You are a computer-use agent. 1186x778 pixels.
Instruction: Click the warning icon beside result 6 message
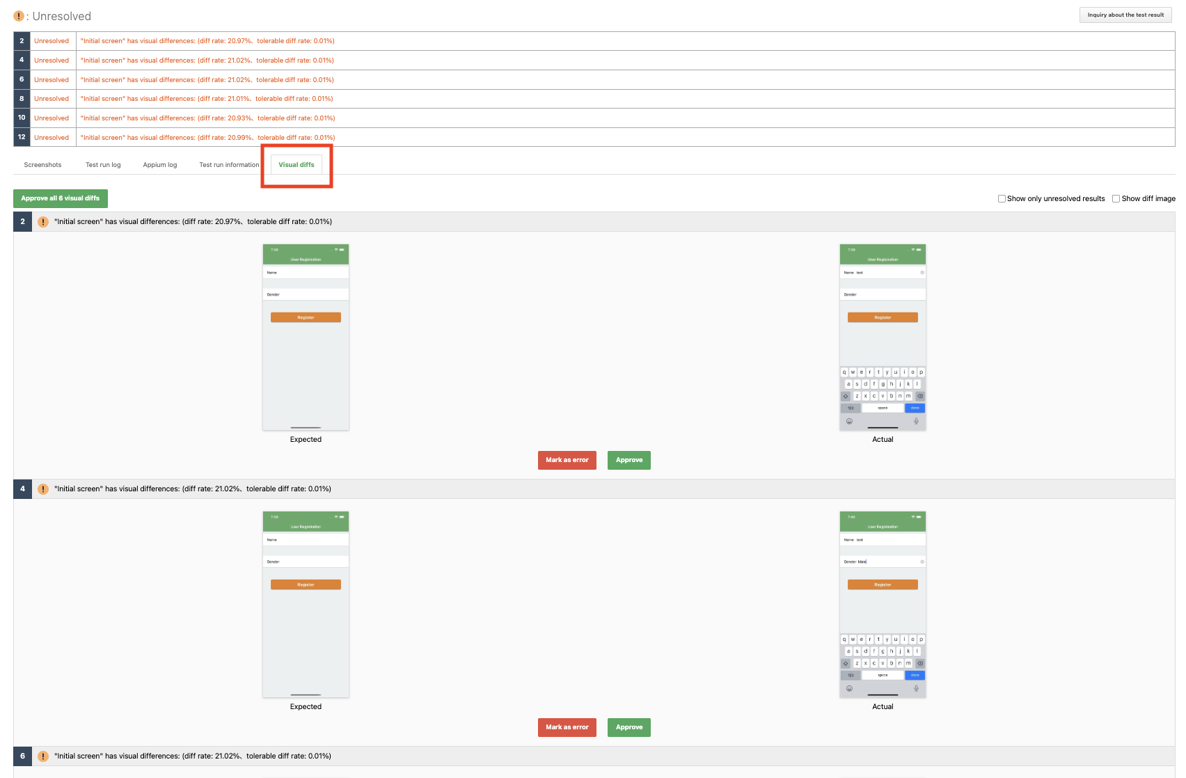(43, 756)
